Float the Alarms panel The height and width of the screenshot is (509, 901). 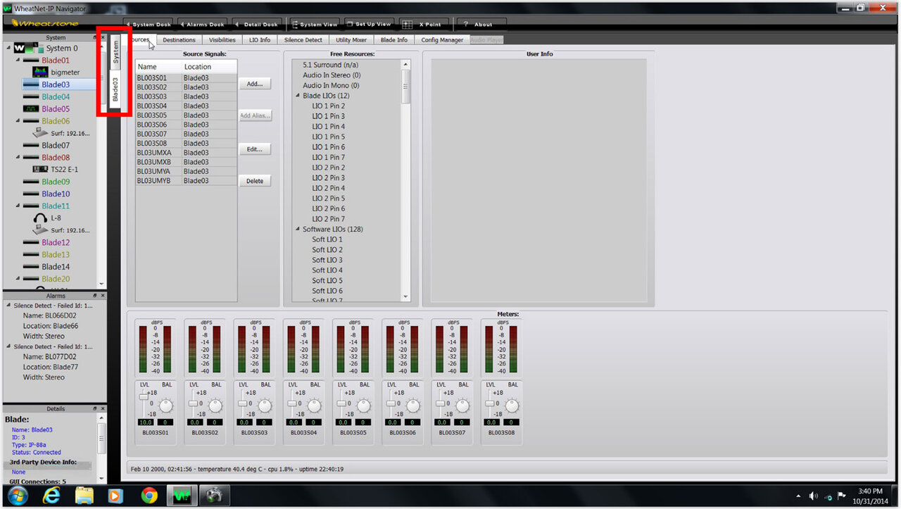(x=94, y=296)
